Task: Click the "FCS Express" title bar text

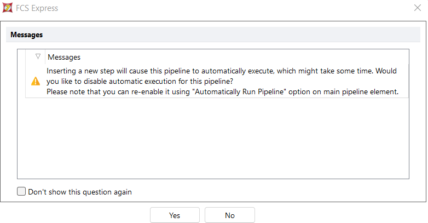Action: click(38, 8)
